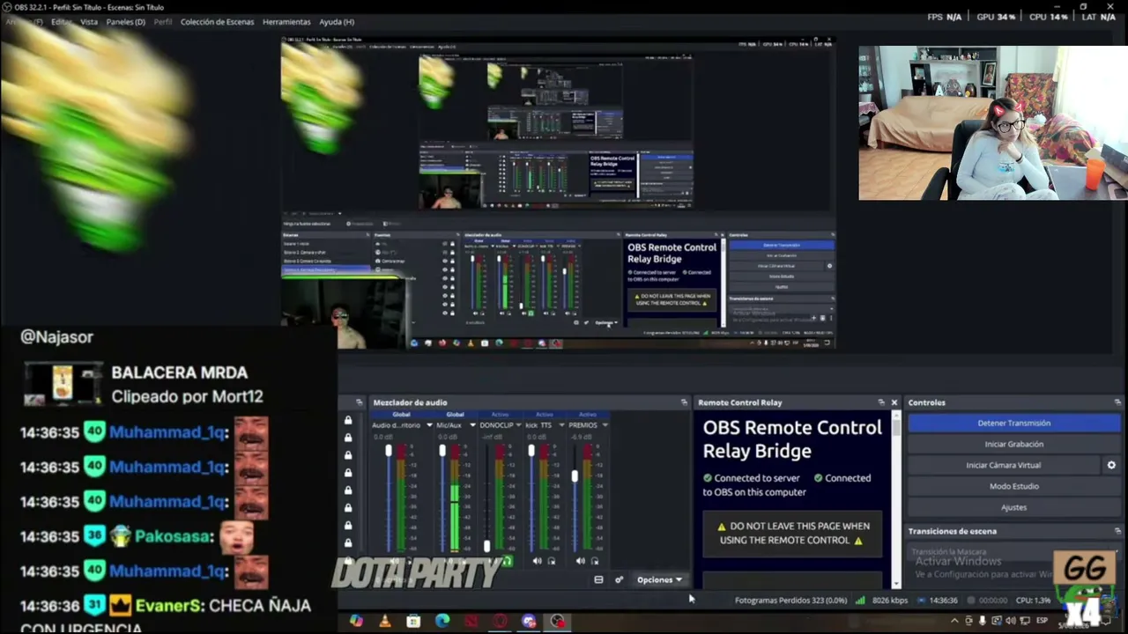Open the scene transition selector dropdown
Image resolution: width=1128 pixels, height=634 pixels.
(x=1013, y=552)
